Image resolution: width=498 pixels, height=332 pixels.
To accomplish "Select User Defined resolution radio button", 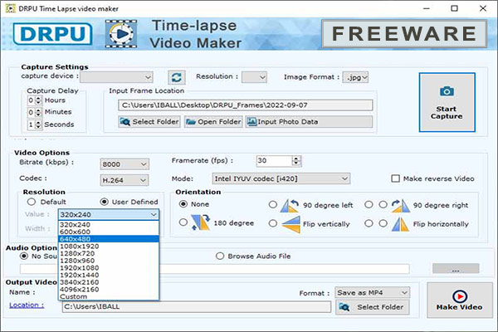I will point(105,202).
